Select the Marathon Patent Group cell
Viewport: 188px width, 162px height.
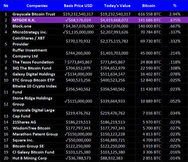tap(35, 134)
